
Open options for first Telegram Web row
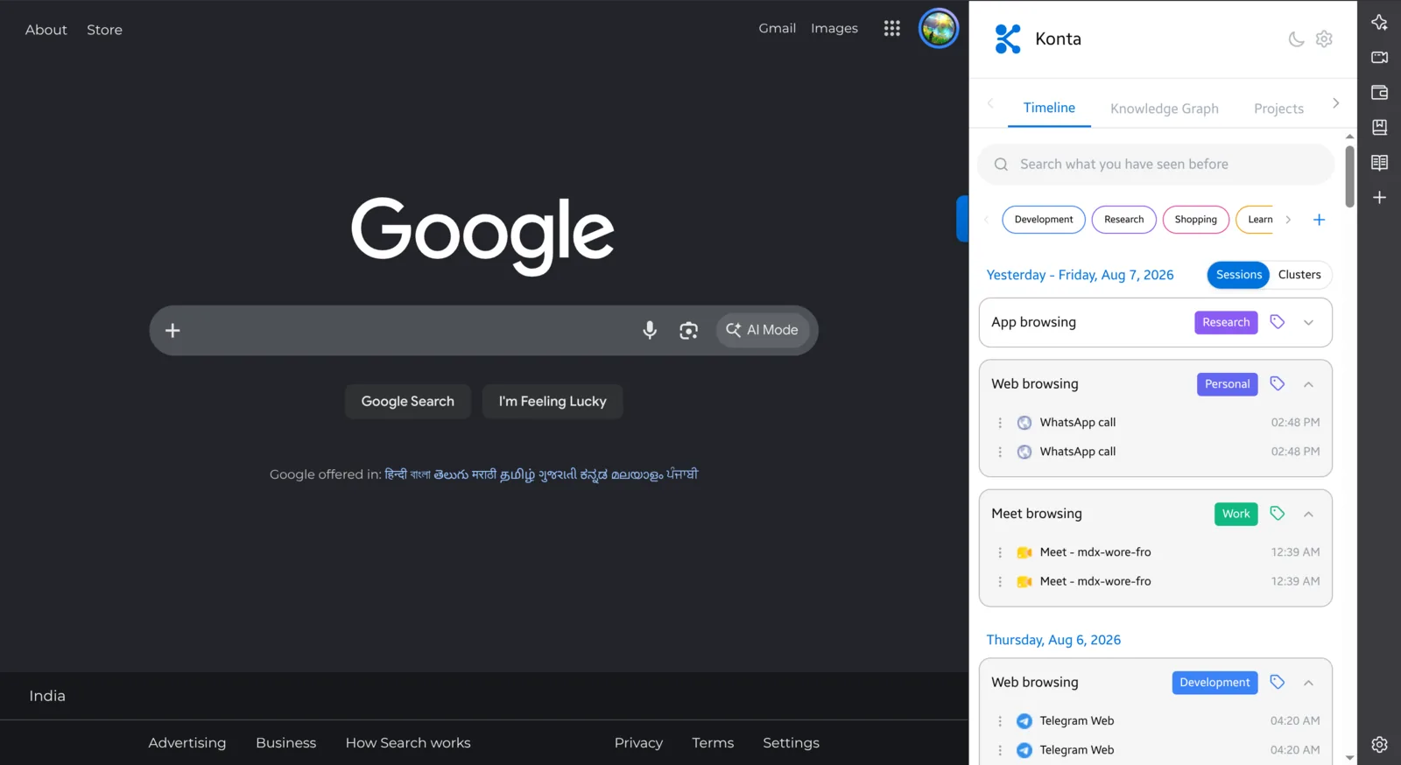coord(1000,721)
